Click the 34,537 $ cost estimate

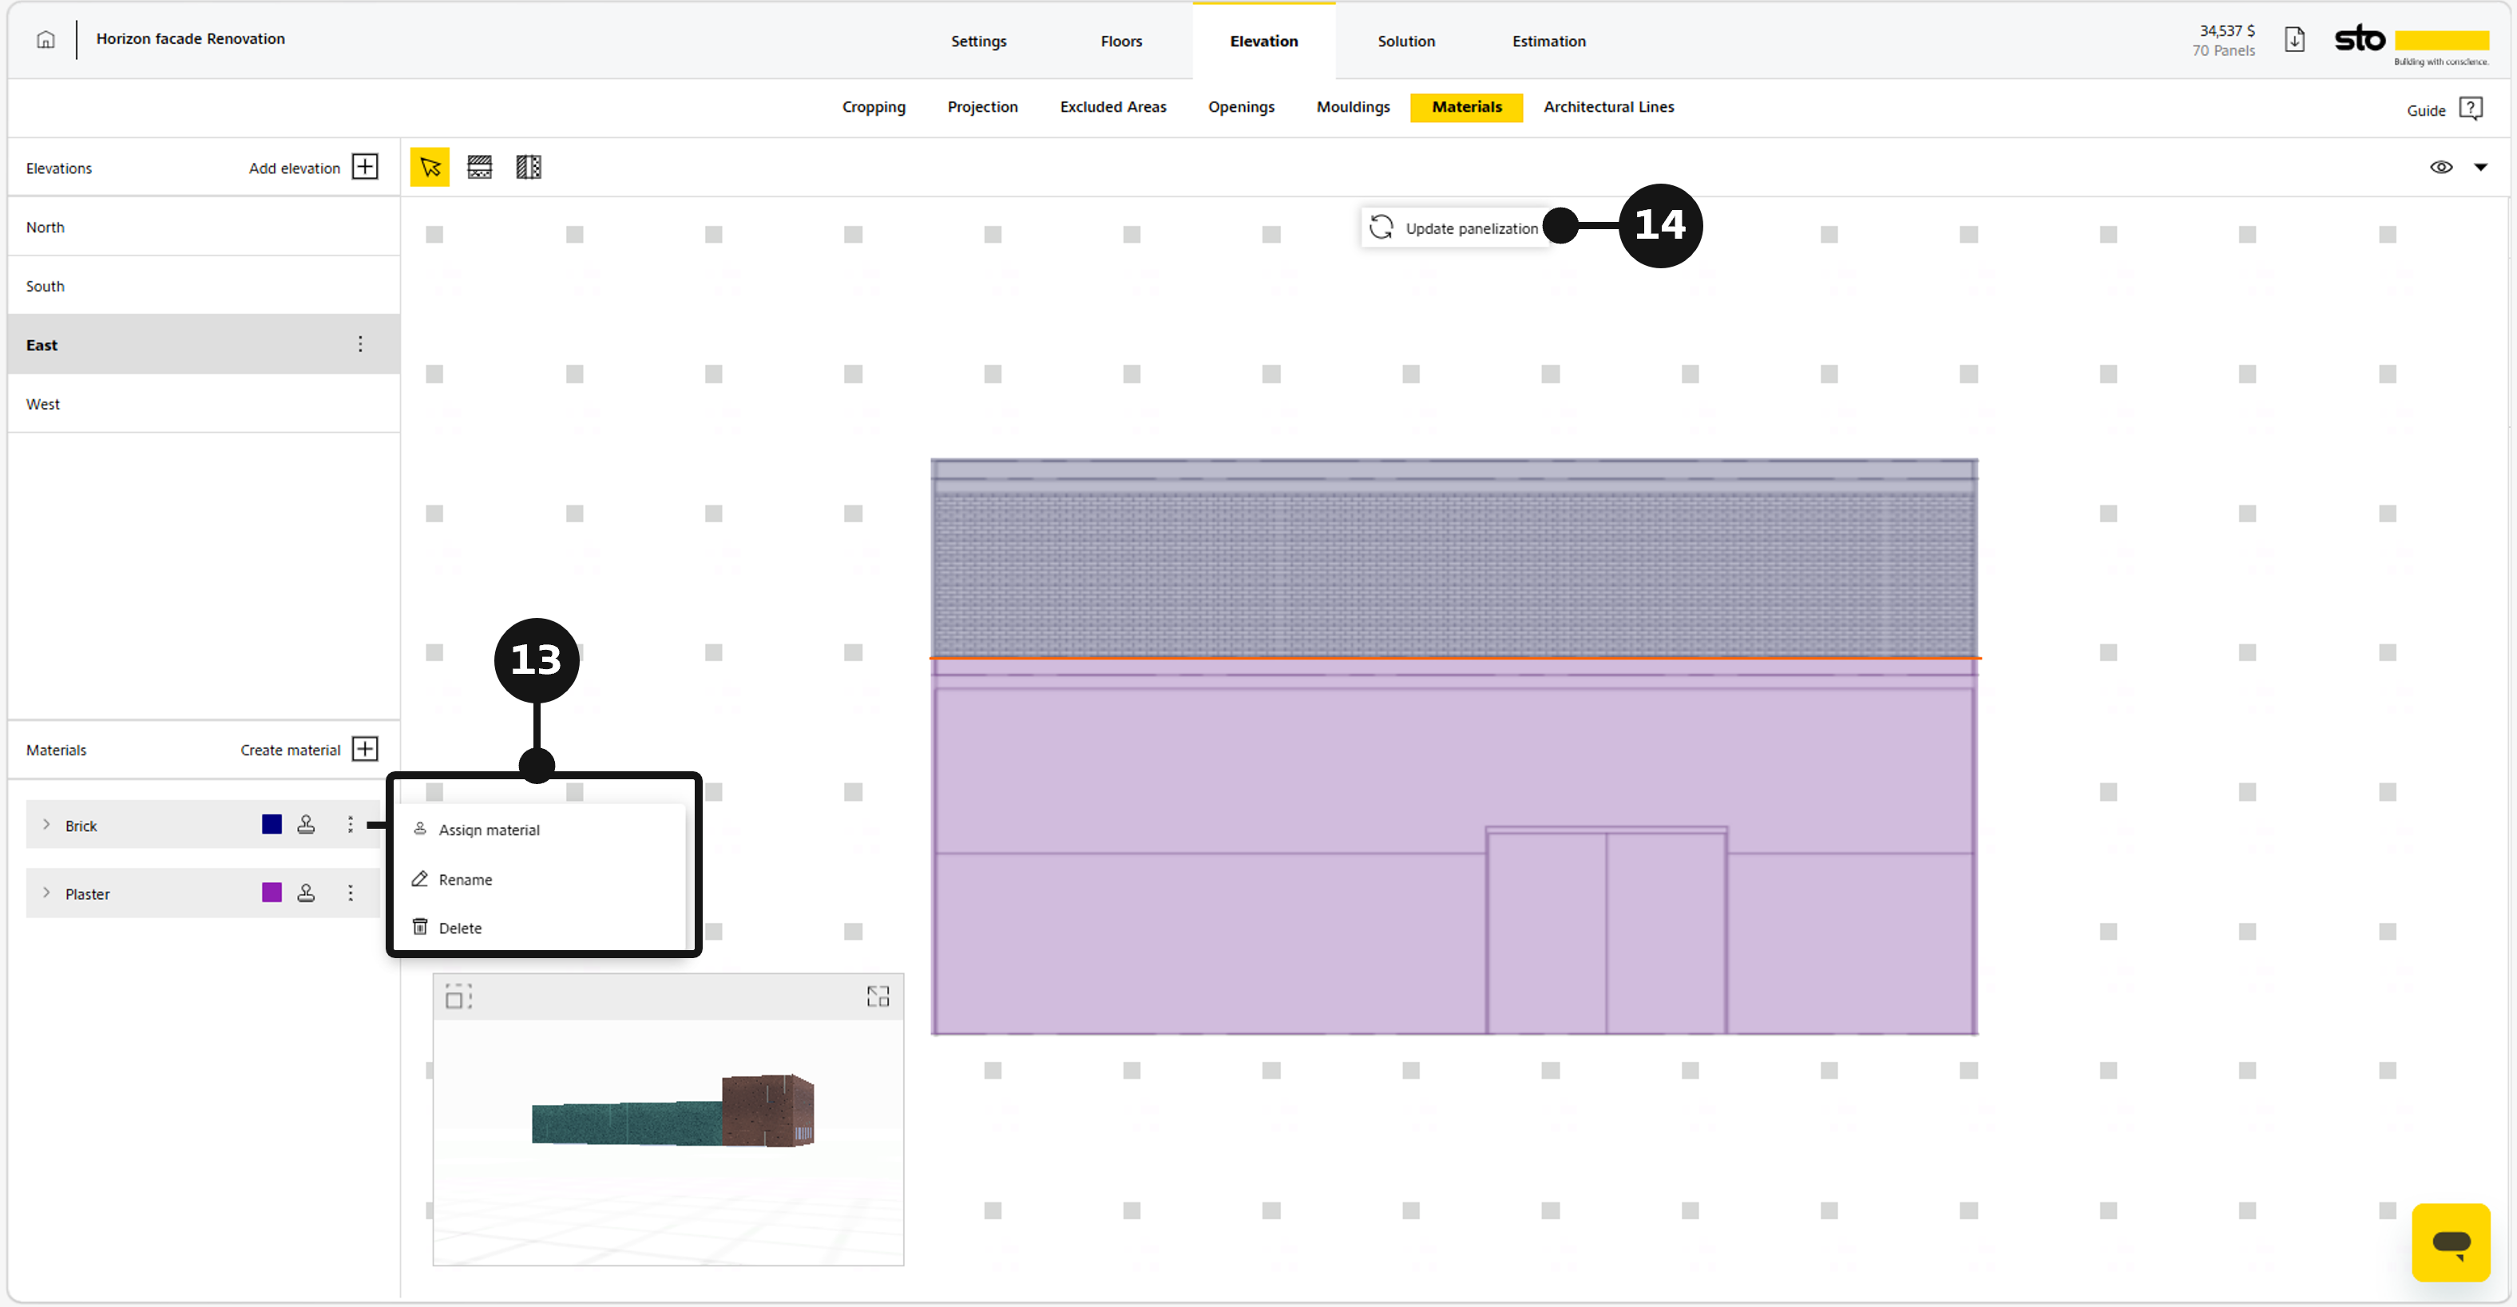(2227, 30)
